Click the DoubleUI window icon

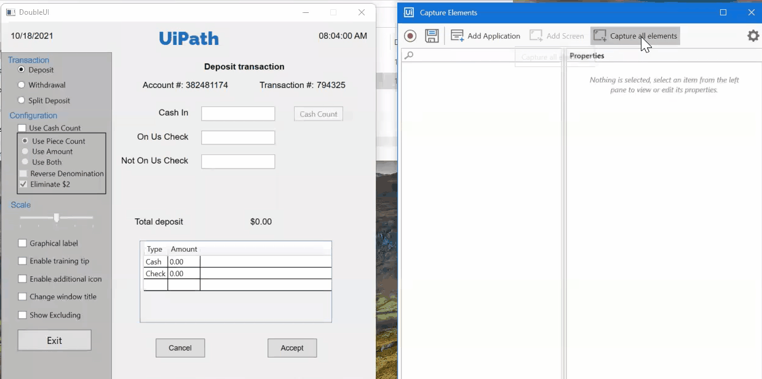(x=10, y=12)
